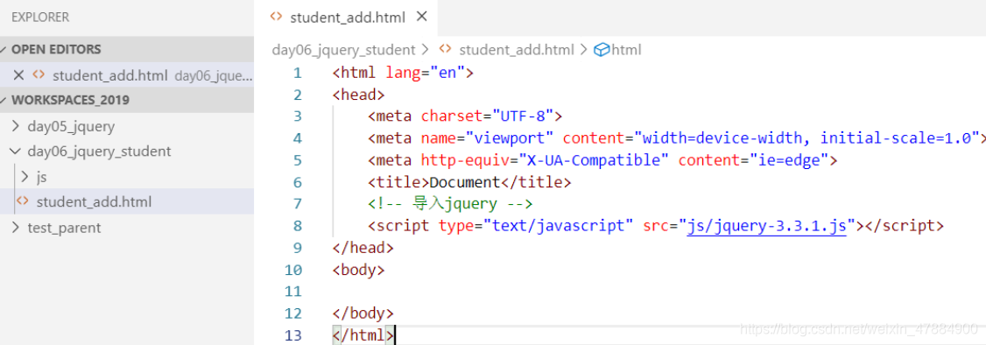Click the "viewport" attribute value
986x345 pixels.
point(510,138)
